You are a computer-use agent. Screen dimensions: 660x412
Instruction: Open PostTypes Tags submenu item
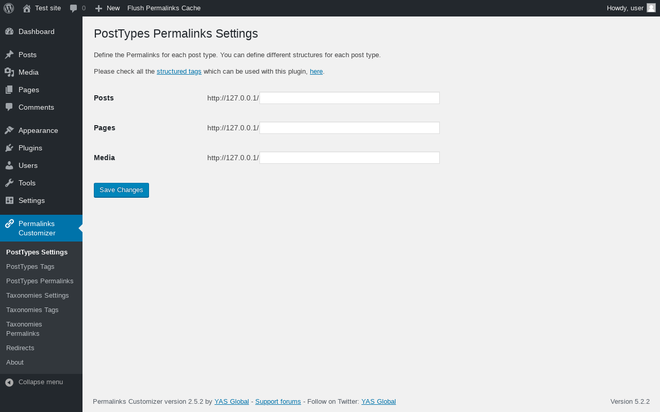coord(30,267)
